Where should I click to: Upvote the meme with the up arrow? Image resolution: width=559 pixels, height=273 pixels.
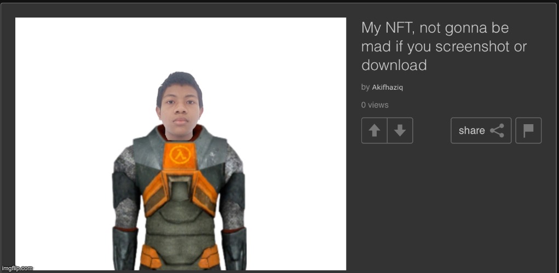[374, 130]
